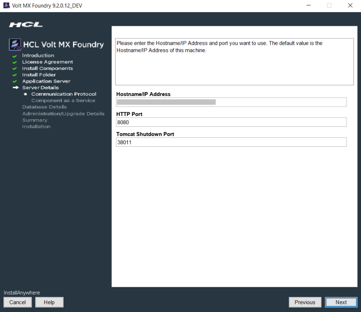Click the green checkmark beside License Agreement
This screenshot has height=312, width=361.
[15, 62]
